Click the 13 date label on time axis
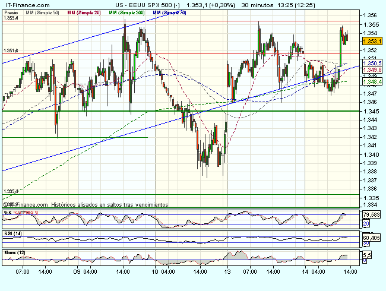Viewport: 386px width, 291px height. click(227, 272)
